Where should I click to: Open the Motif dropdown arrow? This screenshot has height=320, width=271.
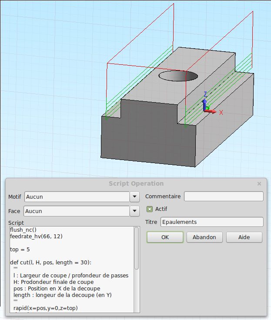134,197
